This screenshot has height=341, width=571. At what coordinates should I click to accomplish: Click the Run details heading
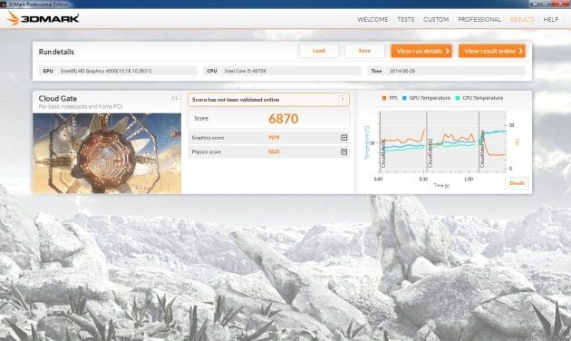(56, 52)
